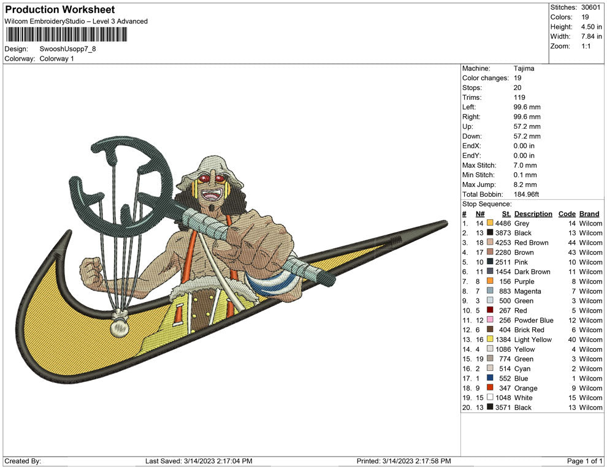607x467 pixels.
Task: Pick the Yellow 1086 color swatch
Action: (x=490, y=349)
